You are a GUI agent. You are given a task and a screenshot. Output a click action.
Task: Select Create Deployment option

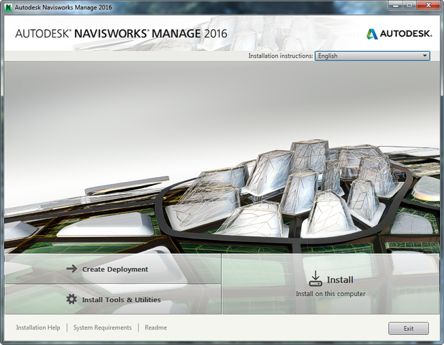click(x=113, y=269)
